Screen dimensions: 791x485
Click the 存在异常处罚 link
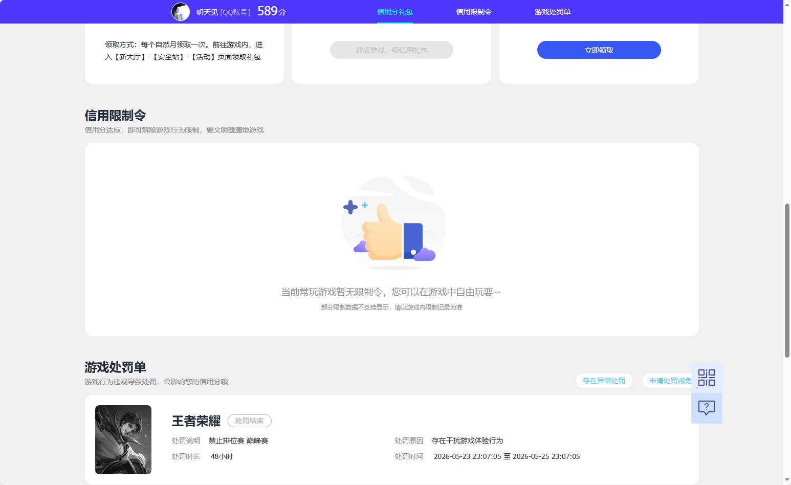[x=604, y=381]
